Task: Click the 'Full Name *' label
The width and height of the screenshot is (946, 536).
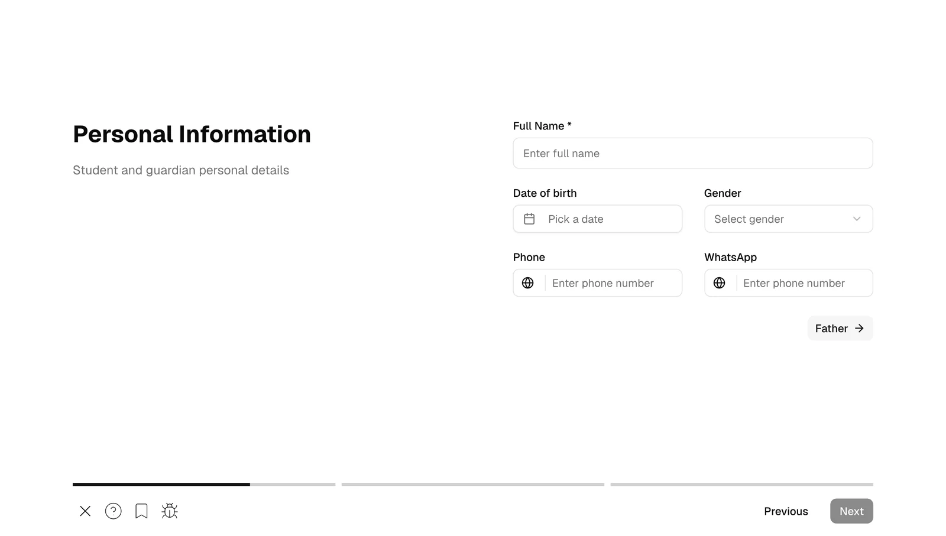Action: (x=542, y=126)
